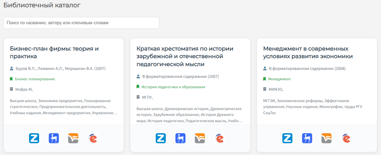Open the orange-grey book icon on the Краткая хрестоматия card
The width and height of the screenshot is (381, 155).
pyautogui.click(x=200, y=138)
